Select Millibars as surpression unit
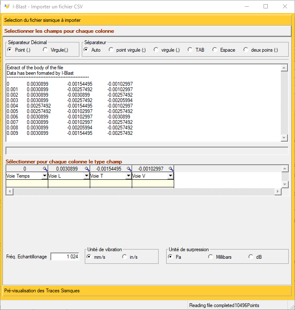295x310 pixels. pyautogui.click(x=220, y=257)
